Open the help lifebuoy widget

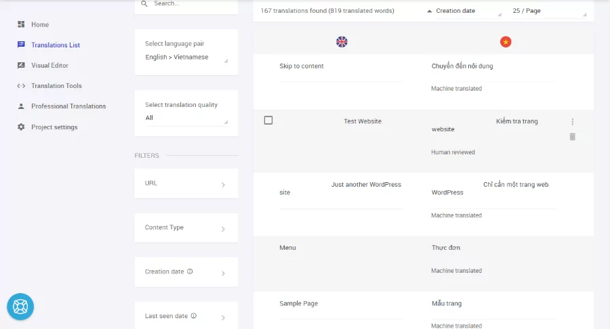coord(20,307)
